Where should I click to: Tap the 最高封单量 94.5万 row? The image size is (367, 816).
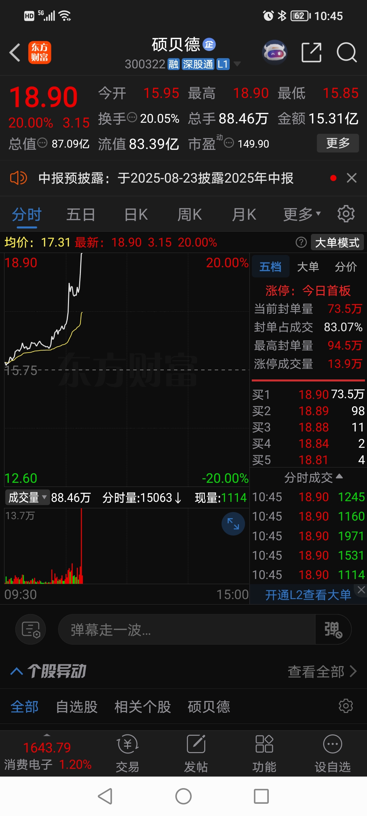coord(308,345)
